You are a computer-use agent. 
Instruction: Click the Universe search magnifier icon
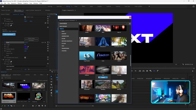pos(80,24)
